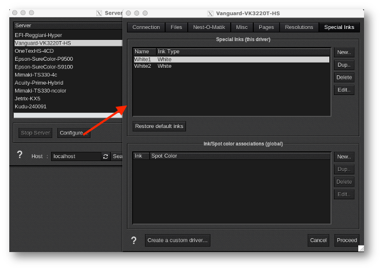Image resolution: width=382 pixels, height=270 pixels.
Task: Click the X11 icon in Vanguard title bar
Action: [210, 13]
